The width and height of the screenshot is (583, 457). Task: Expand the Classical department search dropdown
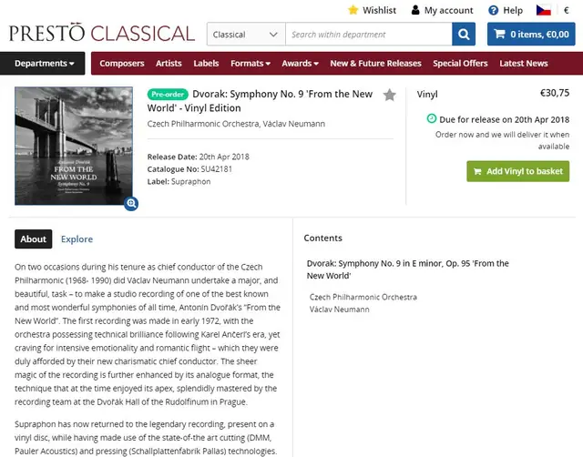point(246,35)
